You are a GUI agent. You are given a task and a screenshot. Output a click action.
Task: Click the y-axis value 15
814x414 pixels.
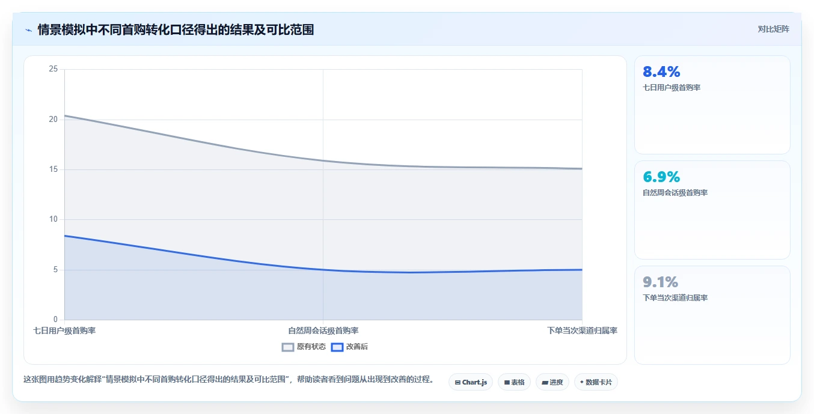[54, 169]
